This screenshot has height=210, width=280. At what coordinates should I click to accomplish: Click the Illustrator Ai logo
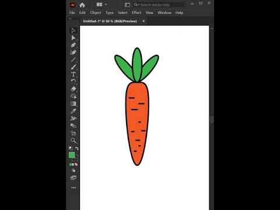[72, 5]
